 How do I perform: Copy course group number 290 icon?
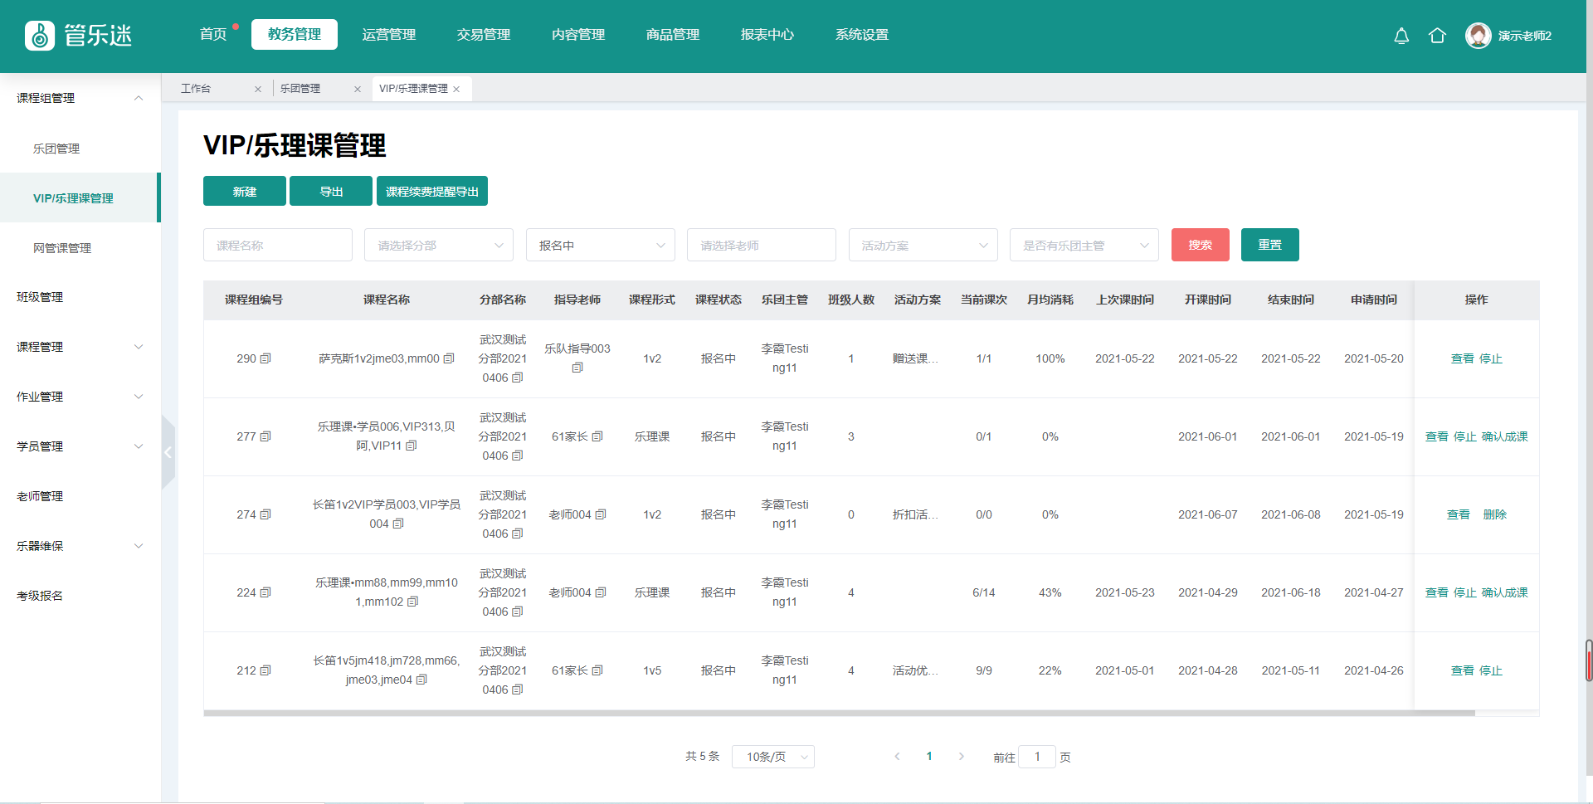click(265, 358)
